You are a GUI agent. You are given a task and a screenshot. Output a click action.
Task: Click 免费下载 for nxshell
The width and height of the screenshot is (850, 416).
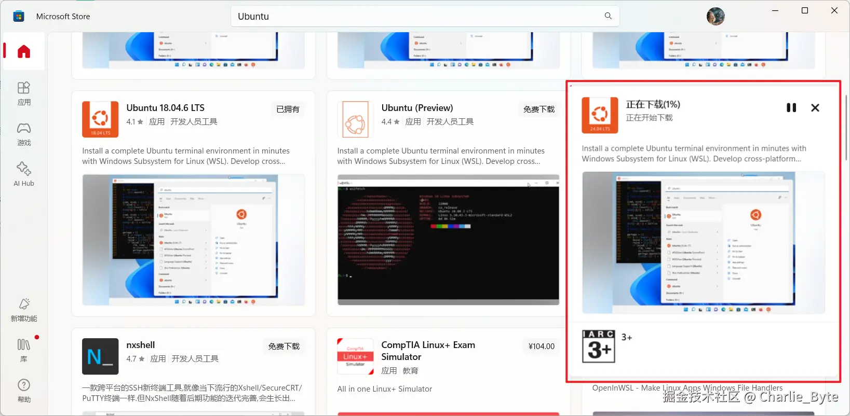284,346
